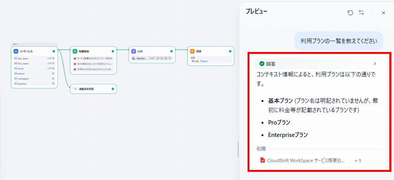Screen dimensions: 394x180
Task: Click the CHAT badge on the LLM node
Action: [x=152, y=58]
